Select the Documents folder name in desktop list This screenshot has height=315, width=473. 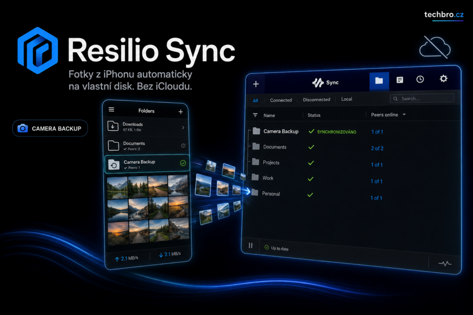click(x=275, y=147)
